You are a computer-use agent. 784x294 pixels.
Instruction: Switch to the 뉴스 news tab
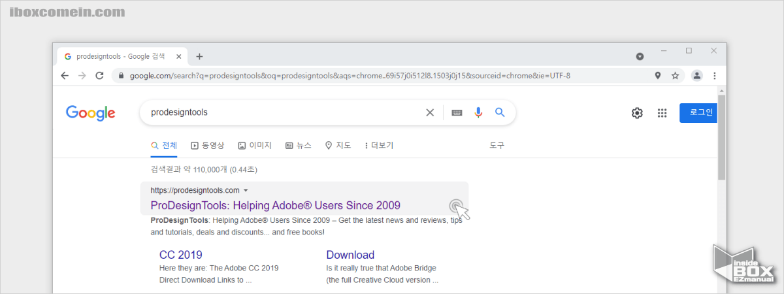click(299, 145)
